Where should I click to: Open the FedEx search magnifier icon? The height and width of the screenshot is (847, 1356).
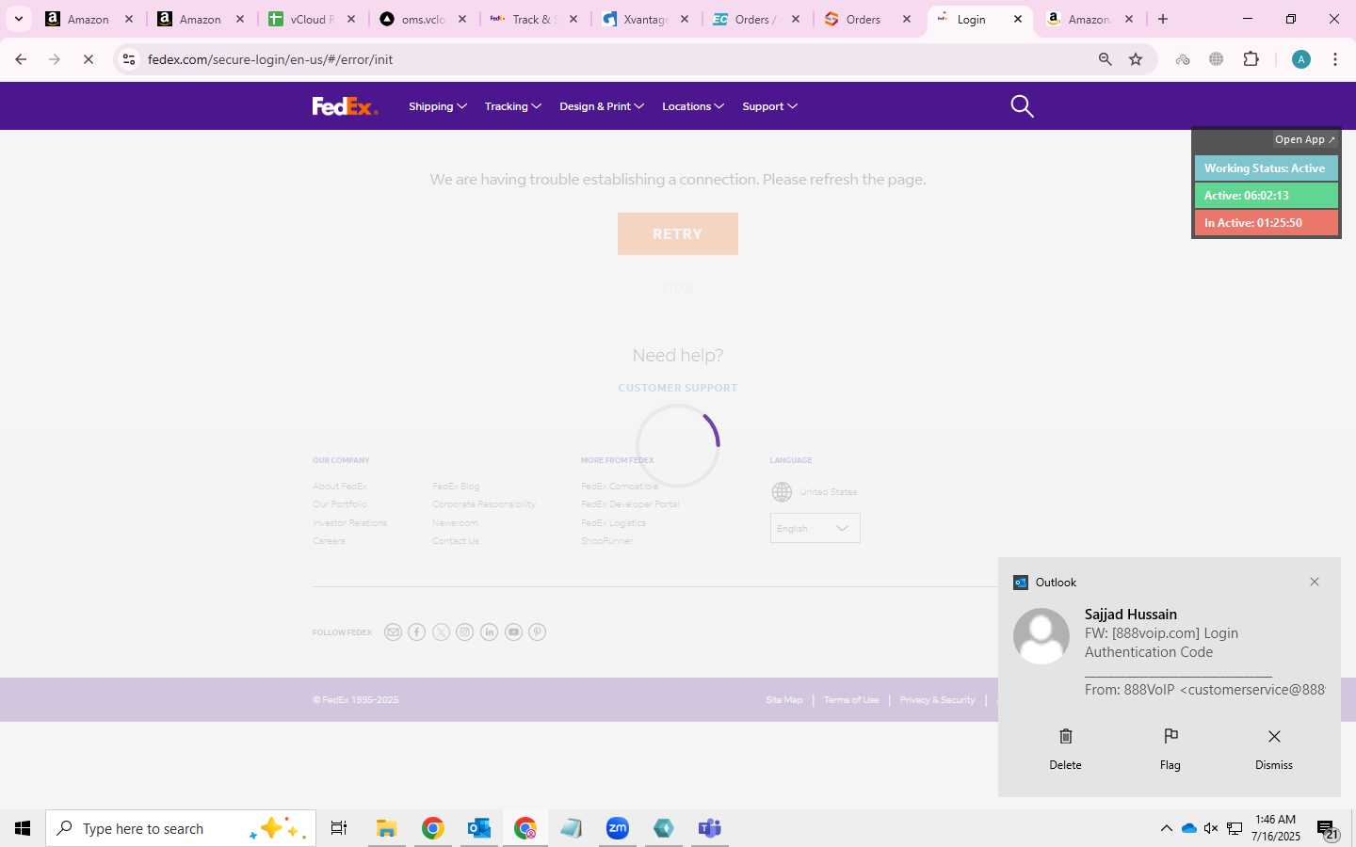pos(1022,106)
